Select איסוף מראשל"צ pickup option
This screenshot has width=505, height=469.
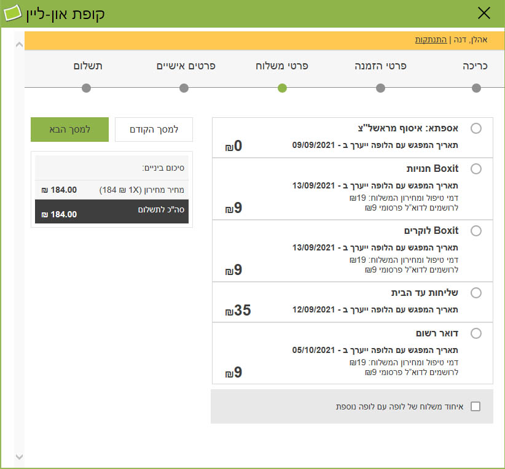coord(476,128)
